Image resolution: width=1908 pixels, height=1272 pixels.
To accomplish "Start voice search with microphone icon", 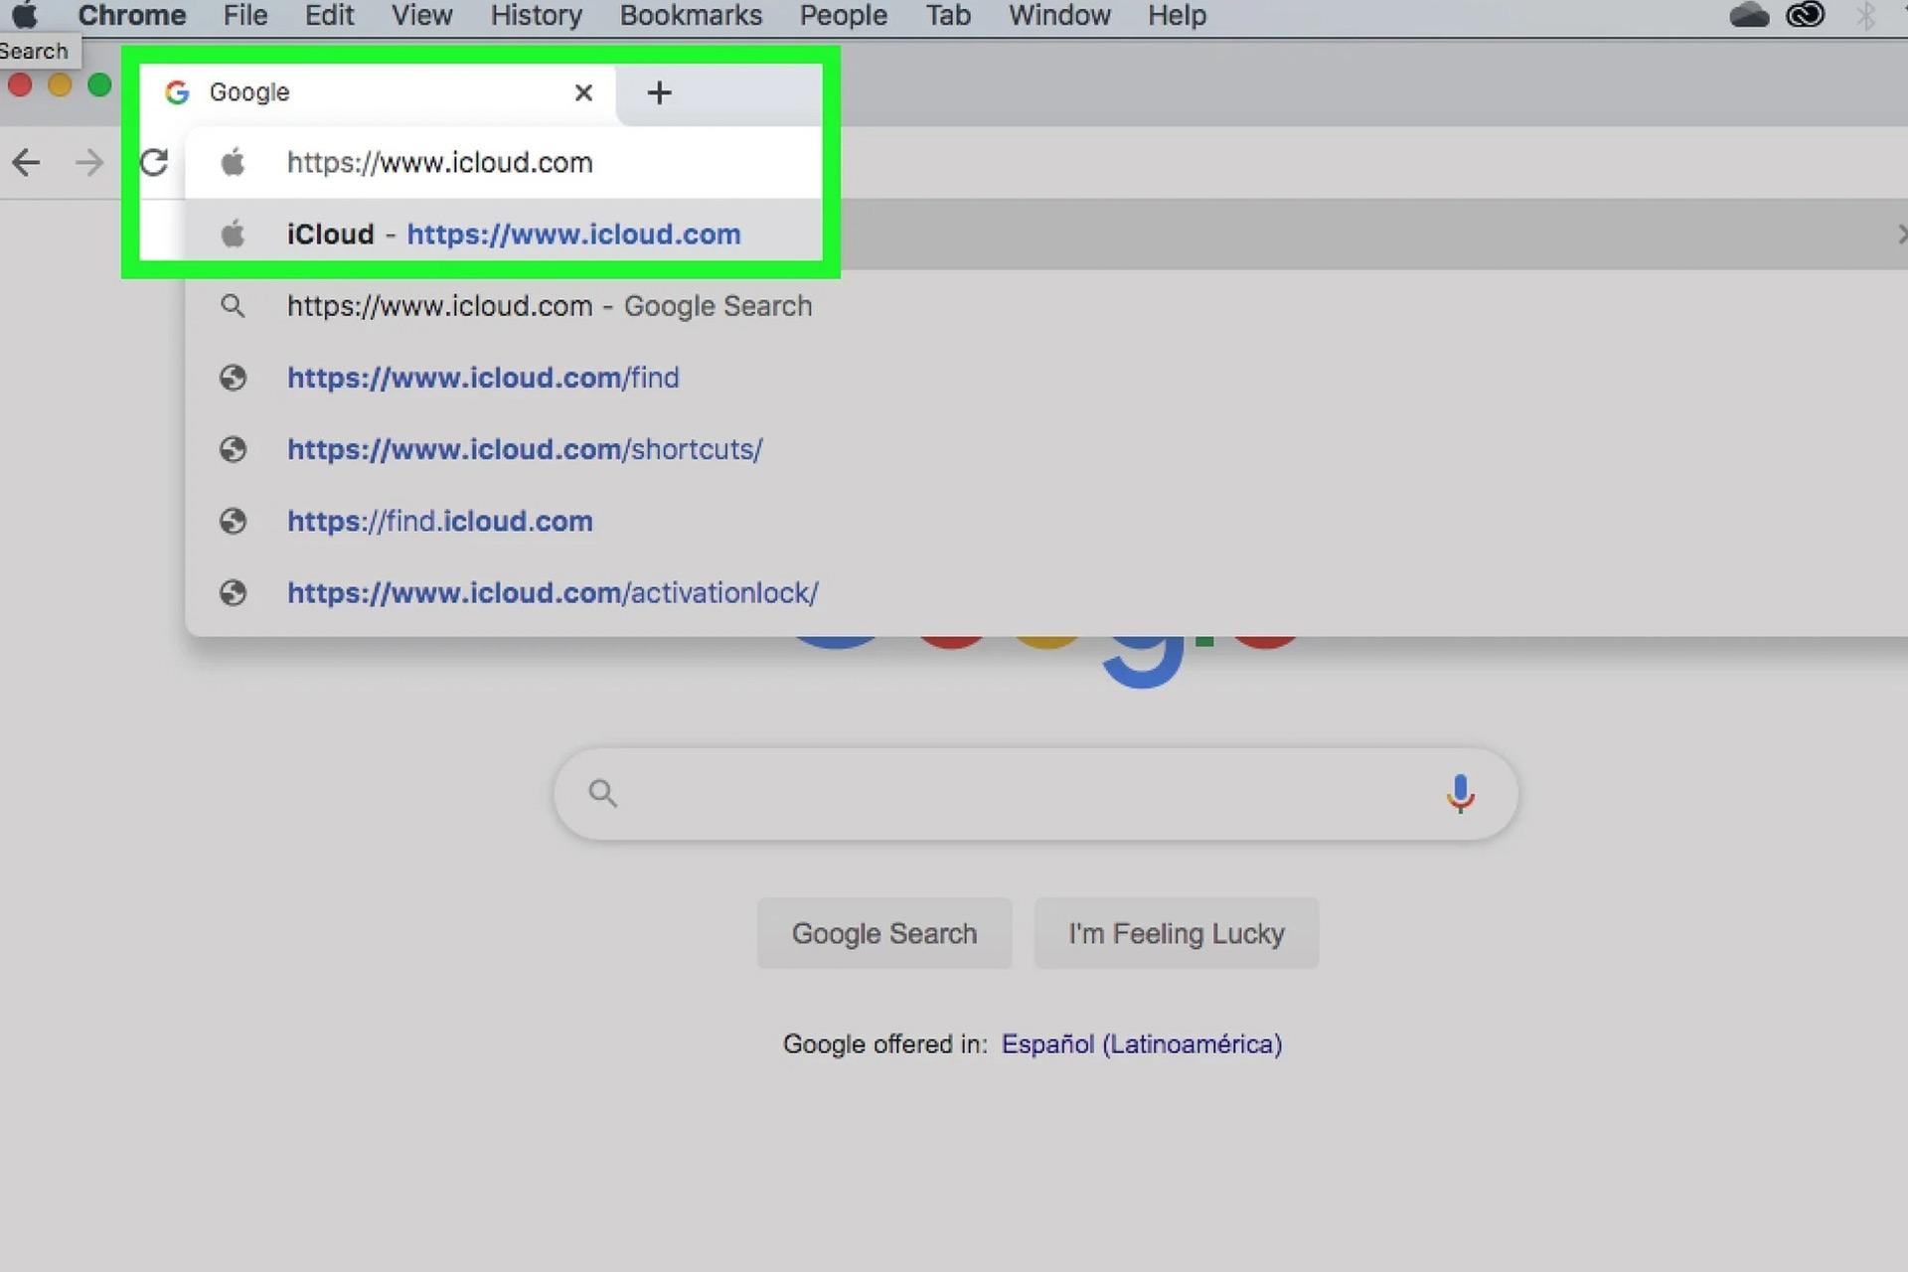I will click(1460, 794).
